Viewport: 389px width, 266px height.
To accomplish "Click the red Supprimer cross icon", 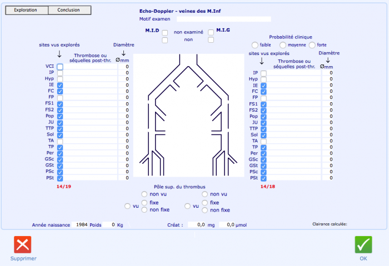I will [23, 245].
